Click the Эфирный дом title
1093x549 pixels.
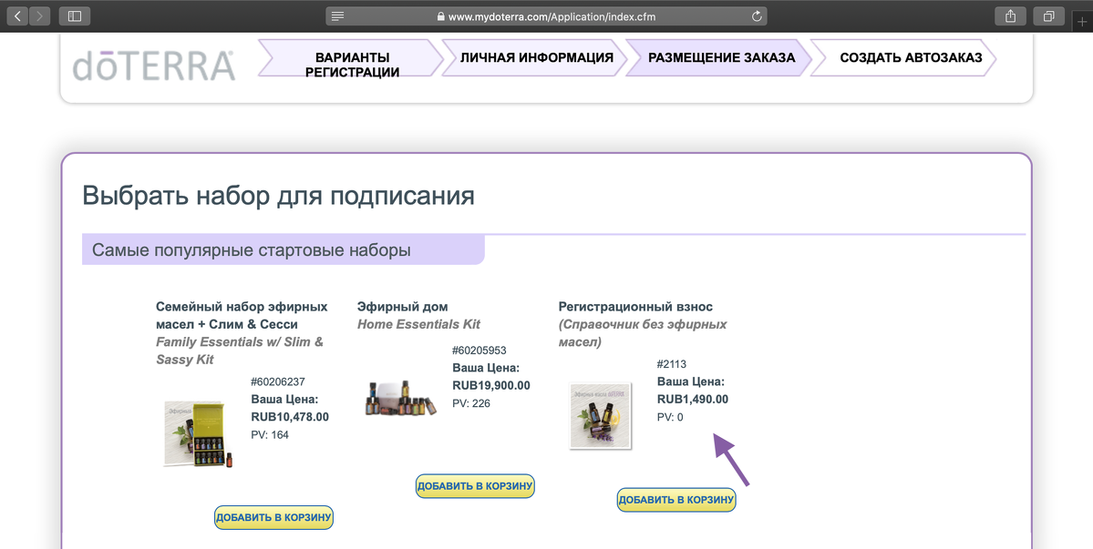(402, 307)
